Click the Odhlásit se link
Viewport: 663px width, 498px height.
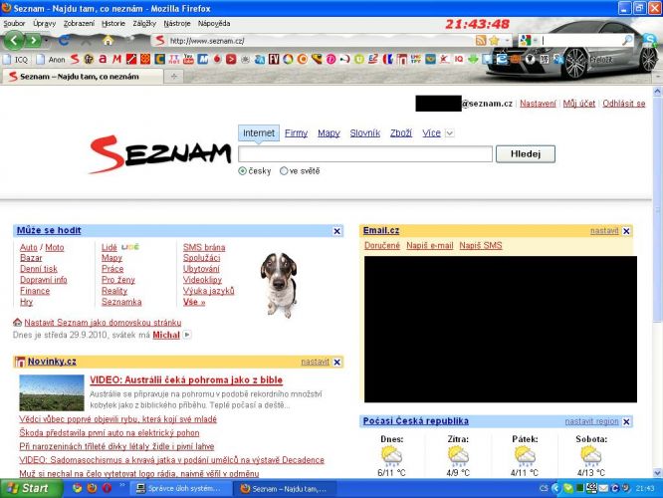623,104
